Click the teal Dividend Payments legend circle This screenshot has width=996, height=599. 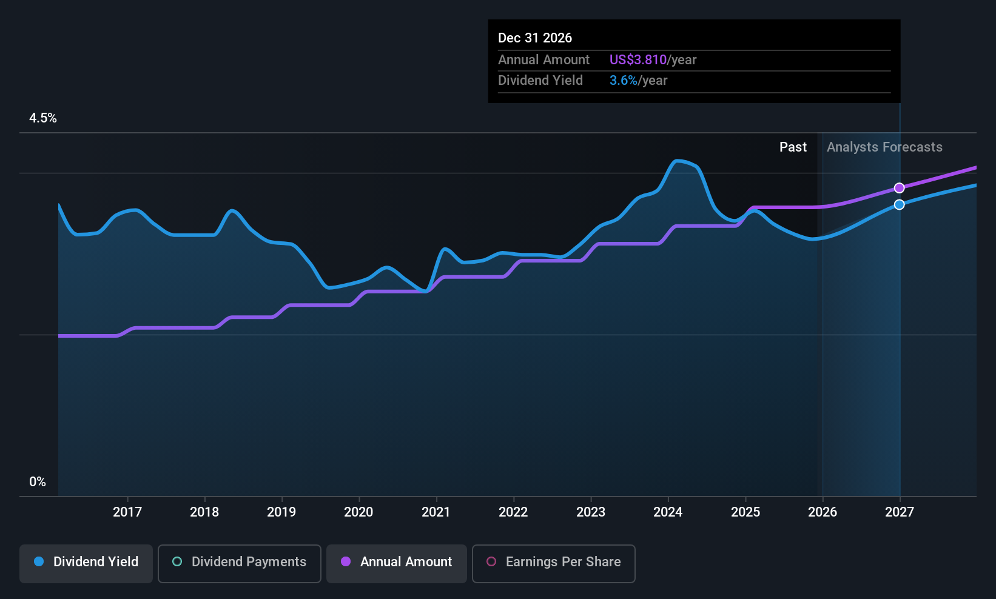(177, 562)
